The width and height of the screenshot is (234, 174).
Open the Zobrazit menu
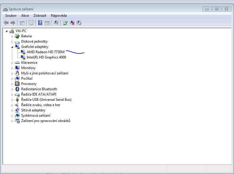click(x=40, y=16)
